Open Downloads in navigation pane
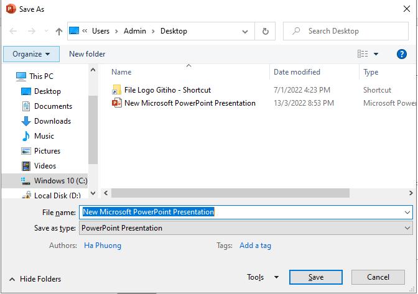This screenshot has width=418, height=294. coord(52,121)
